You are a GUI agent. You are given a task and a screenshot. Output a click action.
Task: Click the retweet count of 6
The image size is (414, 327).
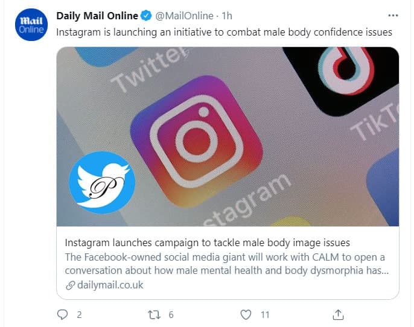(171, 314)
